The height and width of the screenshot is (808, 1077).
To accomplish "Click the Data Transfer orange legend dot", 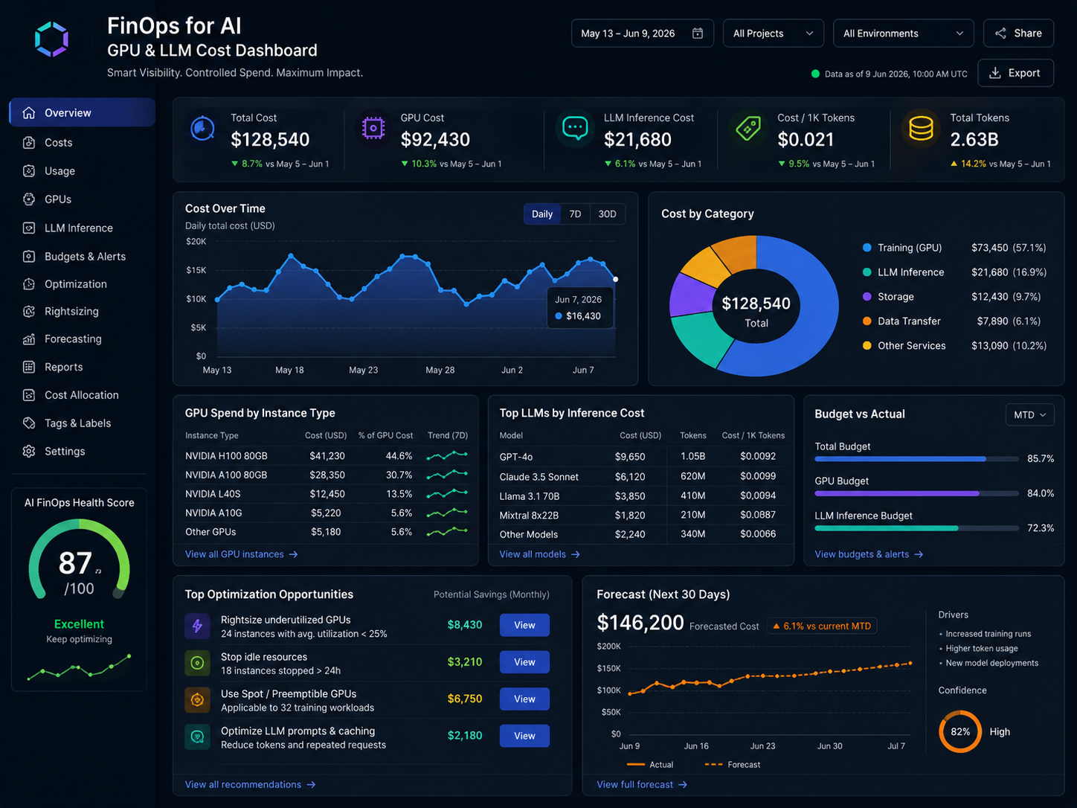I will pos(867,321).
